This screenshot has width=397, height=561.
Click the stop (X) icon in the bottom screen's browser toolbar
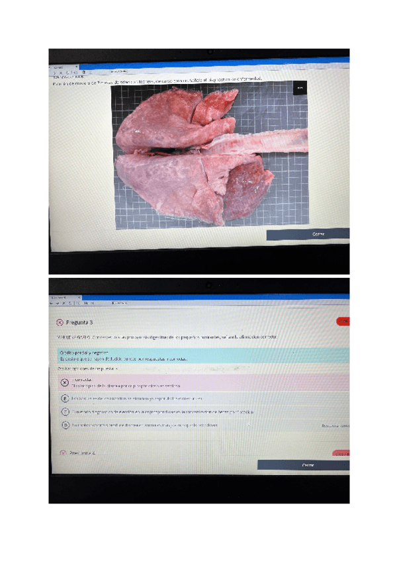(x=64, y=303)
